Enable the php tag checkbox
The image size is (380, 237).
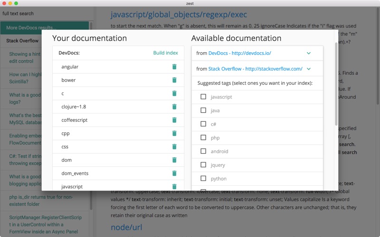coord(203,137)
